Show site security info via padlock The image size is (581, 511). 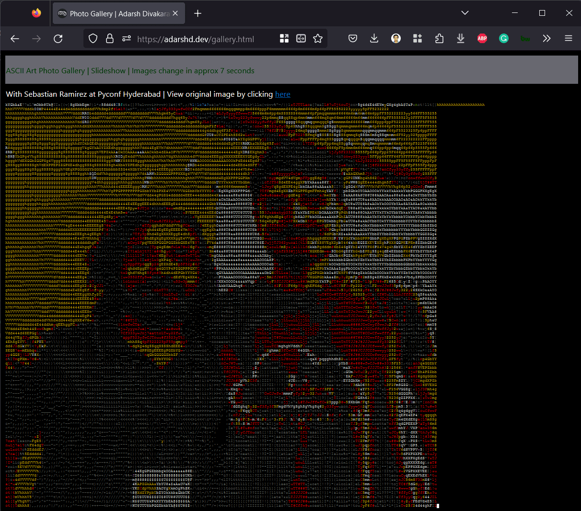point(110,39)
